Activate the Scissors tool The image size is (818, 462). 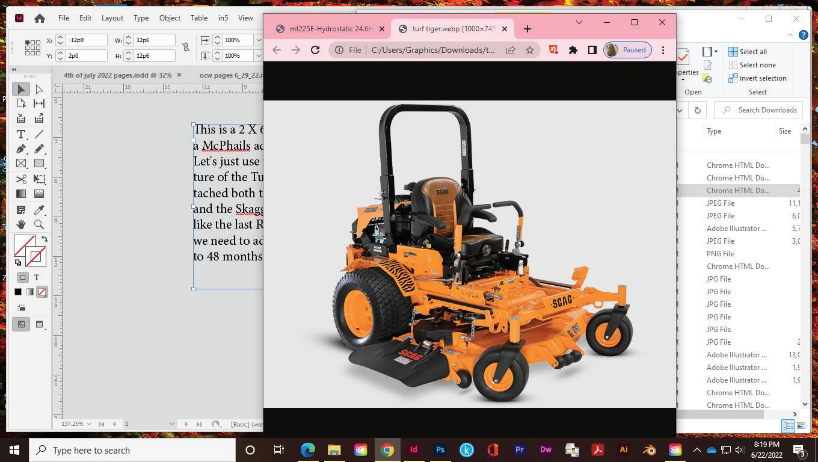tap(21, 179)
